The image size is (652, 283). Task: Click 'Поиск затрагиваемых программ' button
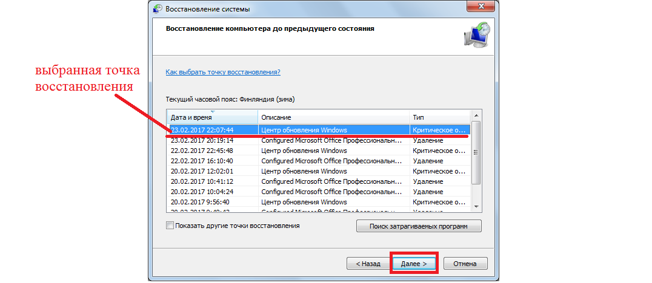(x=419, y=226)
